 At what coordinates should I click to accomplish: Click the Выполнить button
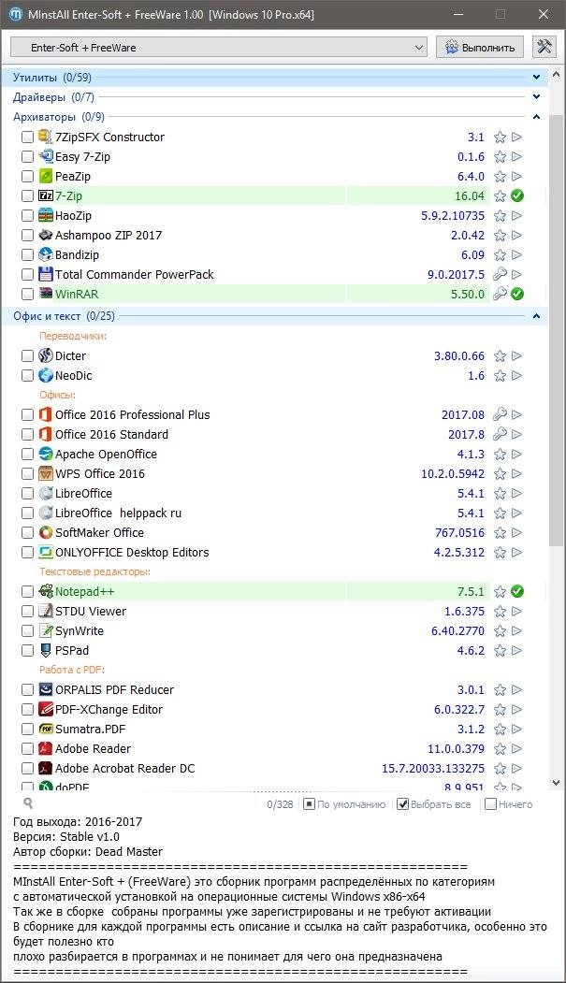480,47
